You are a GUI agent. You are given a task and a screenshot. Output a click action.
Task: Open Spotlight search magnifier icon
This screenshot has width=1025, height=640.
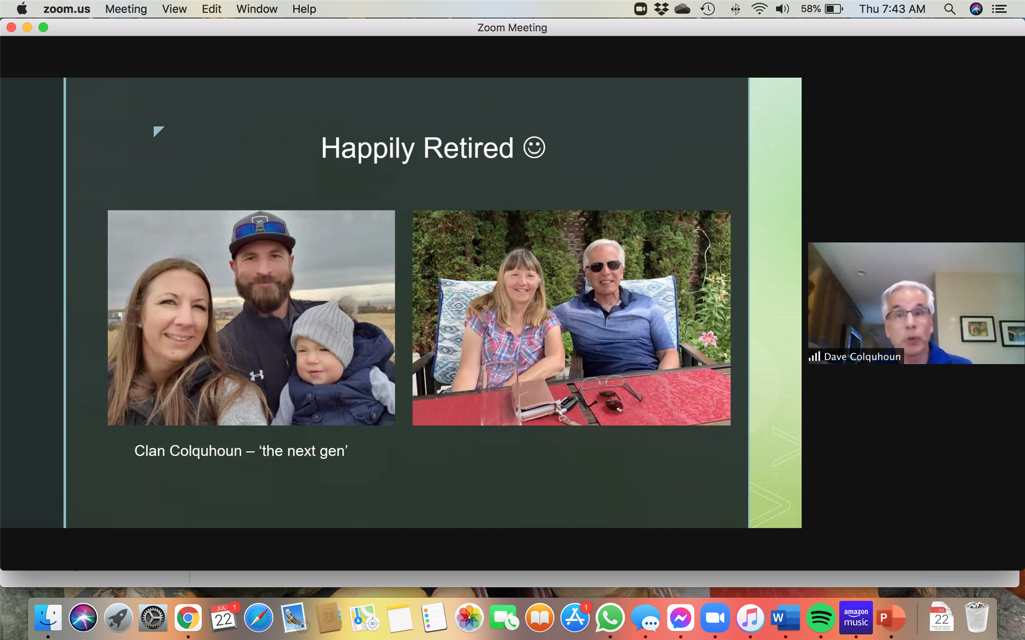(x=949, y=9)
